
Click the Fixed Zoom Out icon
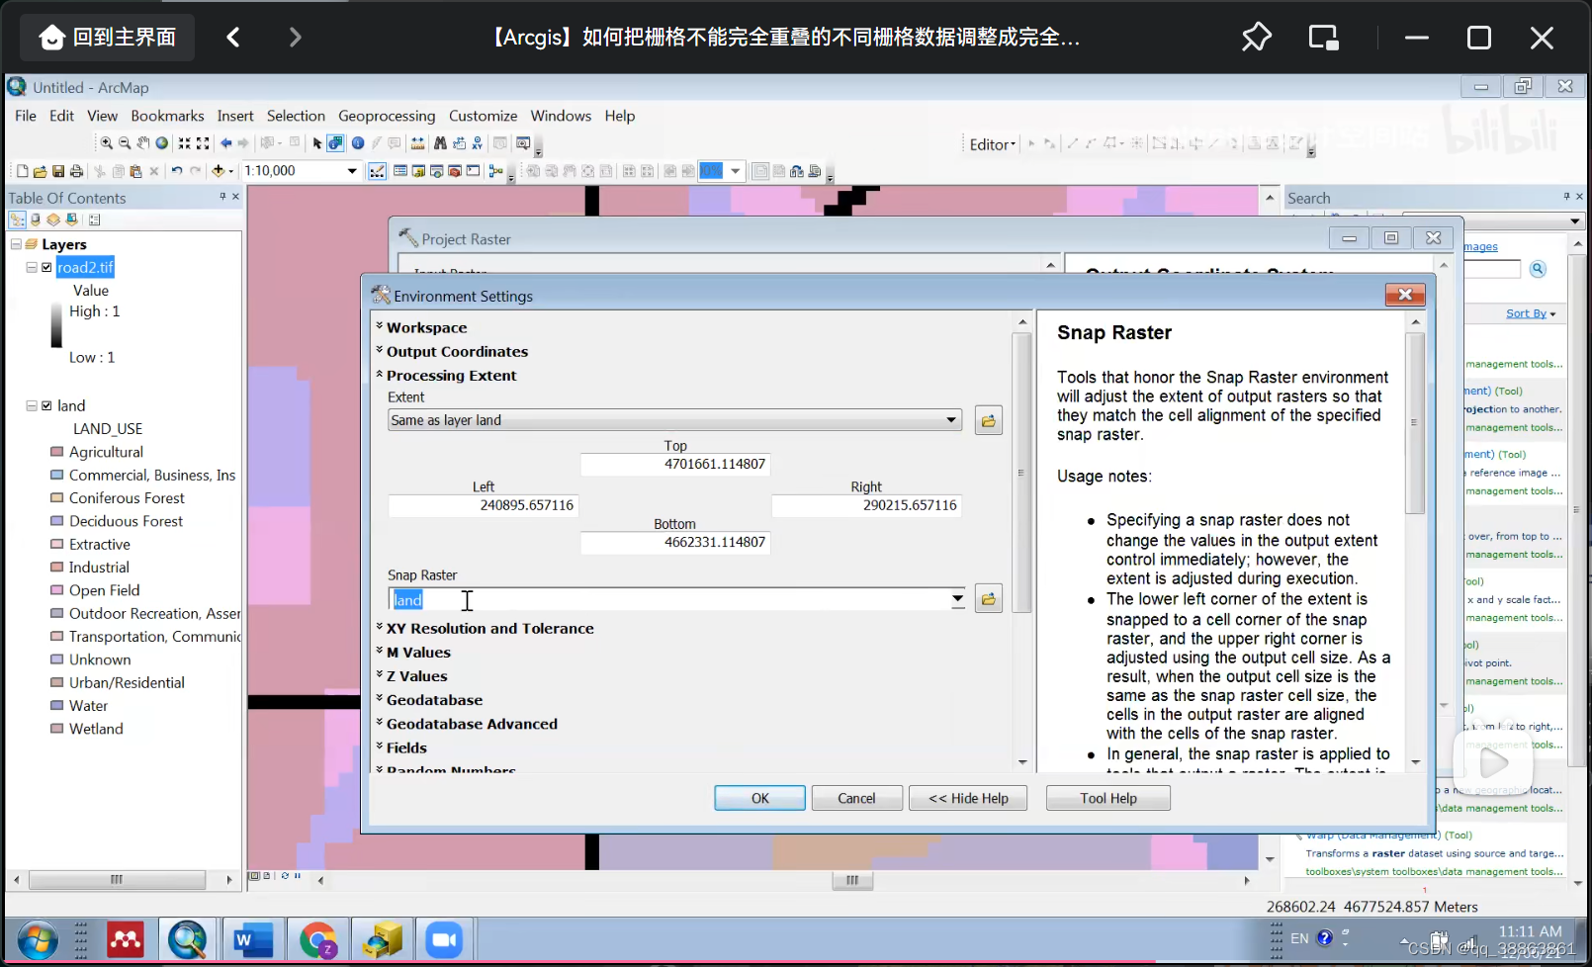coord(203,143)
